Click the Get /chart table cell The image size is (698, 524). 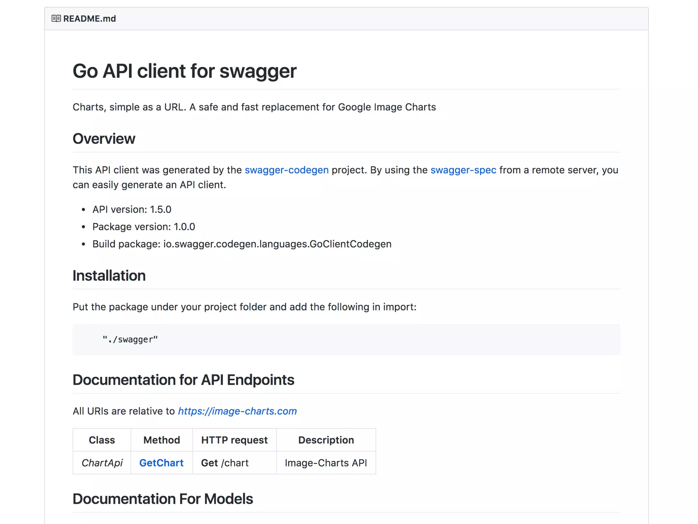pos(225,463)
